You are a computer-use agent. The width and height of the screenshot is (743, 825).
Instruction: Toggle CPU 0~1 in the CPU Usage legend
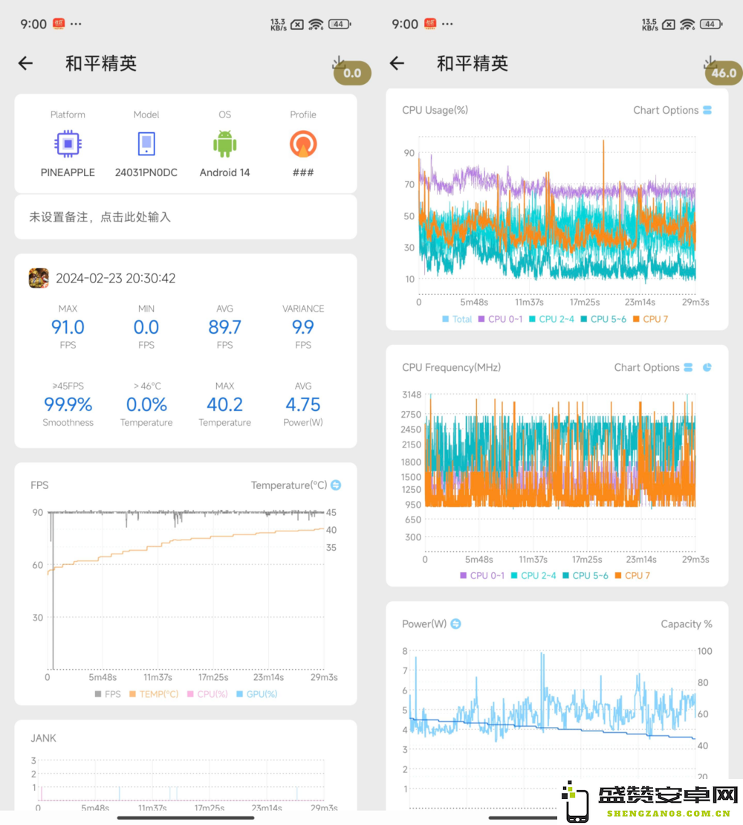[x=501, y=319]
